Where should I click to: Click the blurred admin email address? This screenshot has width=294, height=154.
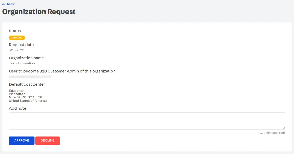[x=30, y=76]
